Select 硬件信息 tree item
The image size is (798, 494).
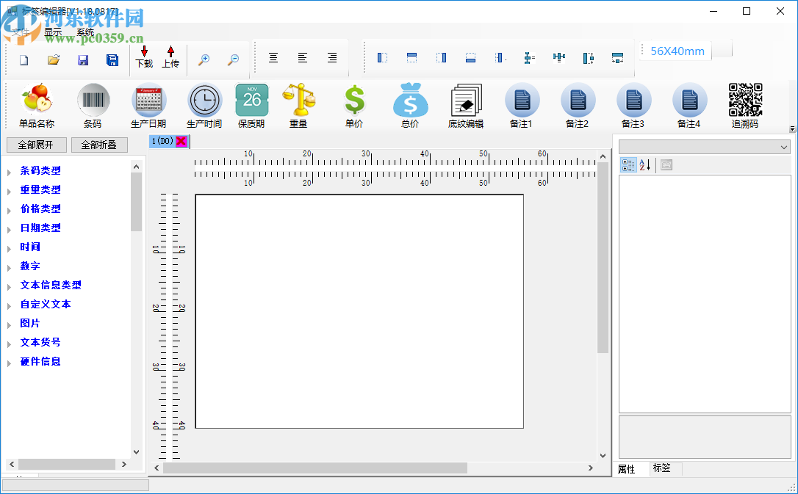click(x=40, y=361)
